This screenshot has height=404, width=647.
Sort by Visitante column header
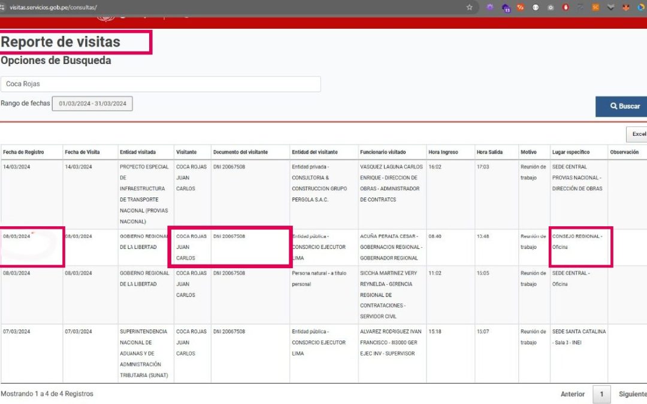click(x=193, y=152)
